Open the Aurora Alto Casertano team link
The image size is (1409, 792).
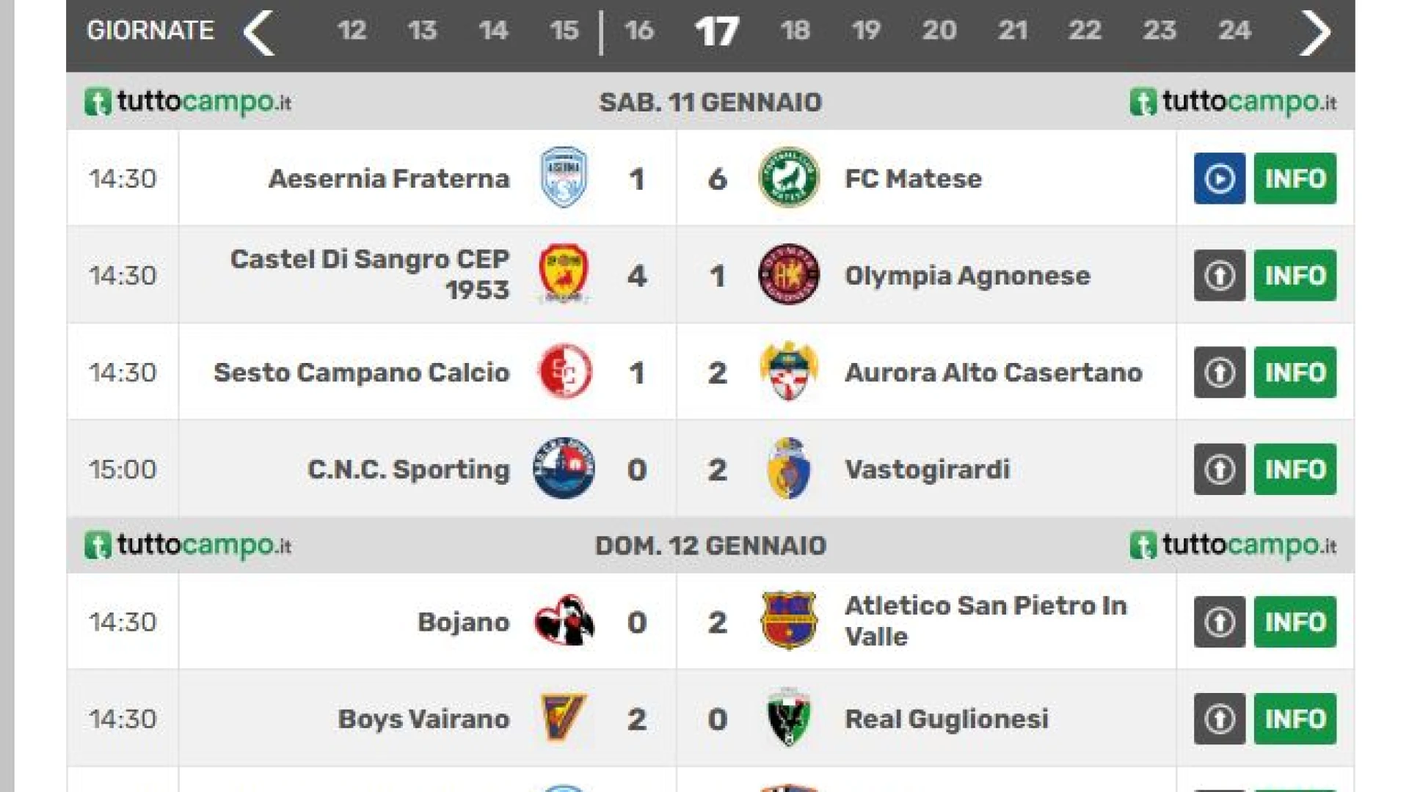coord(994,373)
